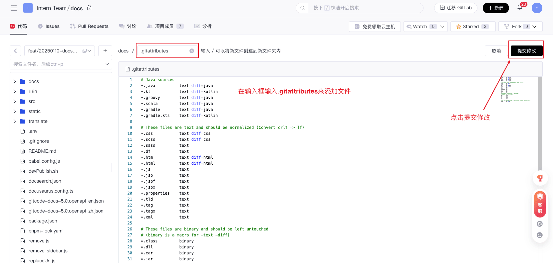553x263 pixels.
Task: Click the 提交修改 submit button
Action: point(526,51)
